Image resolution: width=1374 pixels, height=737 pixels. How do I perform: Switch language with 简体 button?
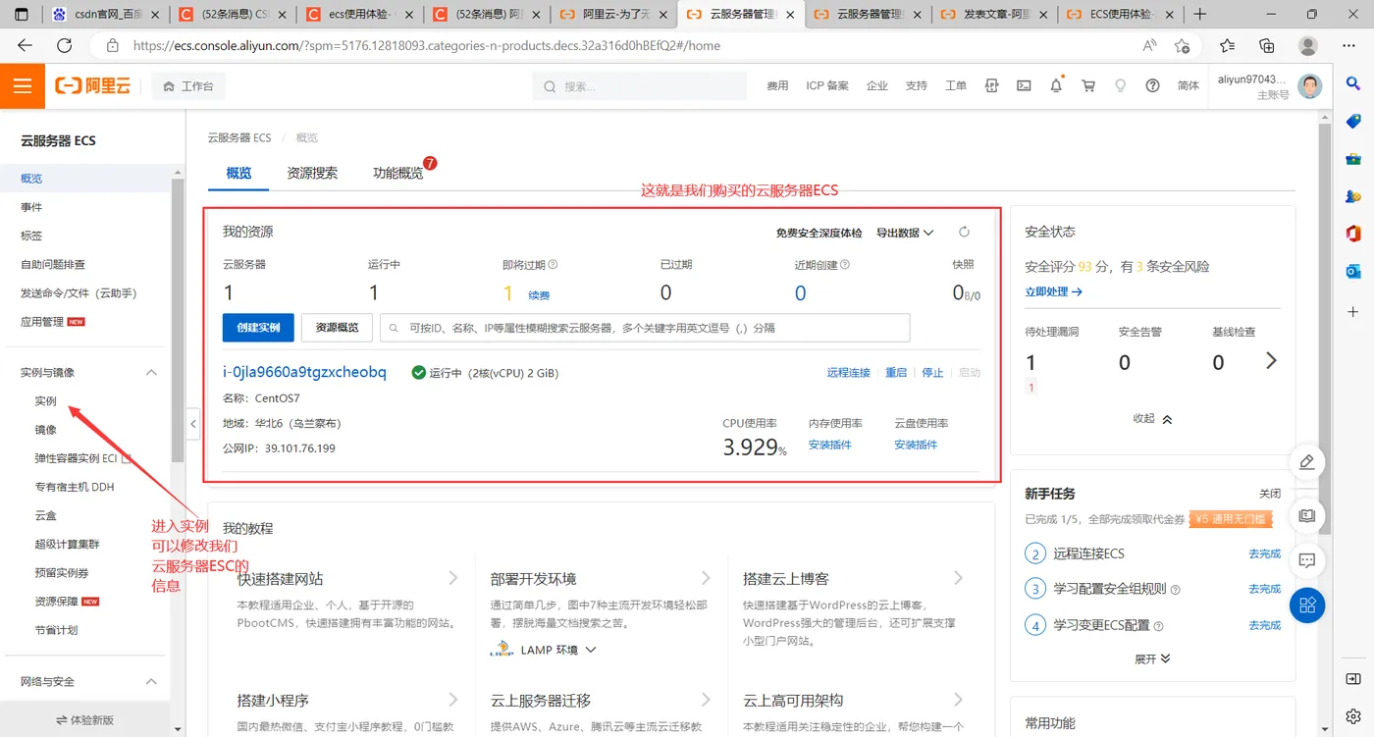[1189, 86]
